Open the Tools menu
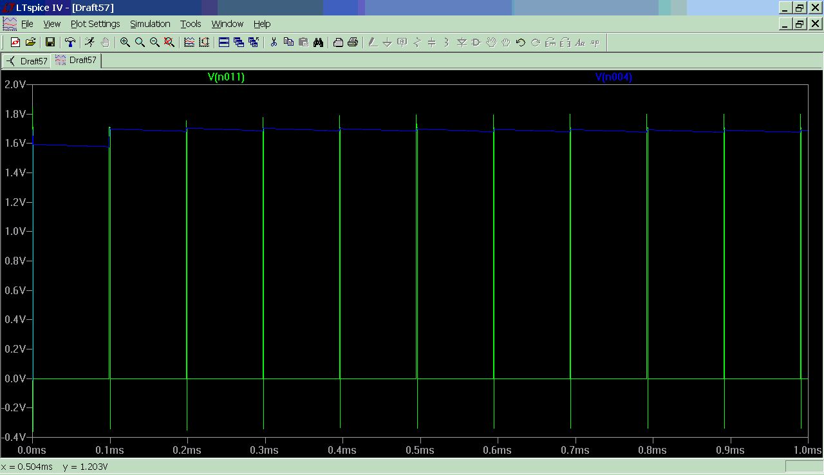 click(191, 24)
